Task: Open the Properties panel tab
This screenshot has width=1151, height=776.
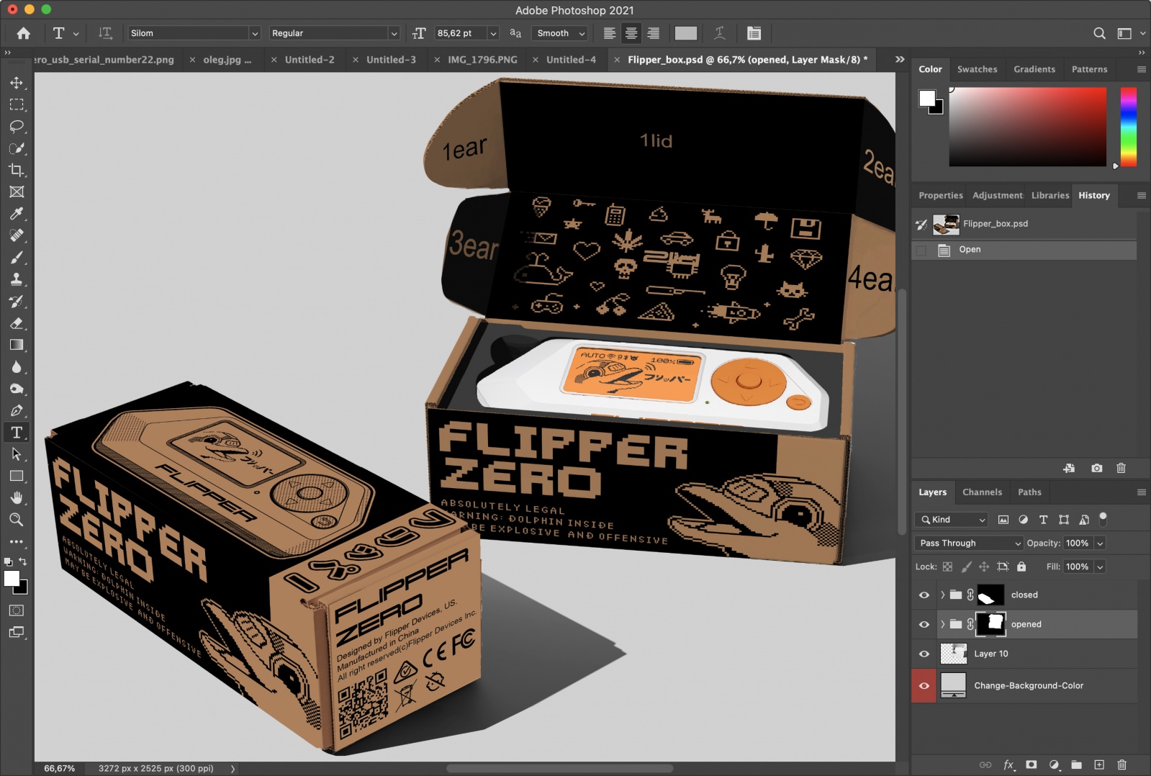Action: (x=940, y=195)
